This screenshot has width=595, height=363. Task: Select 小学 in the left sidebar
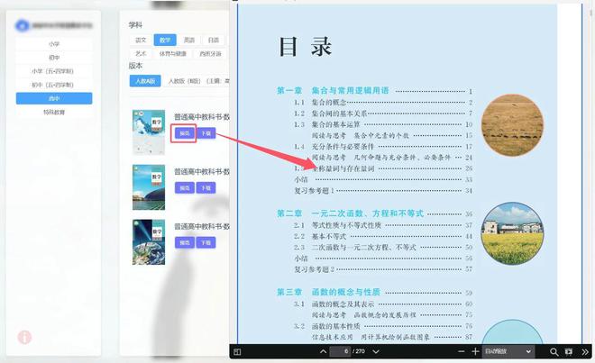point(54,44)
